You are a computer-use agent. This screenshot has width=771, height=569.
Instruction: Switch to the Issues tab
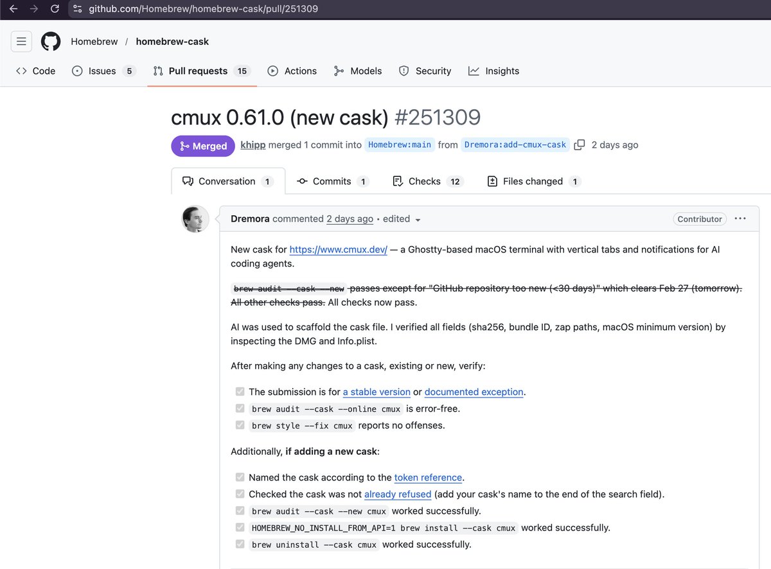point(103,71)
